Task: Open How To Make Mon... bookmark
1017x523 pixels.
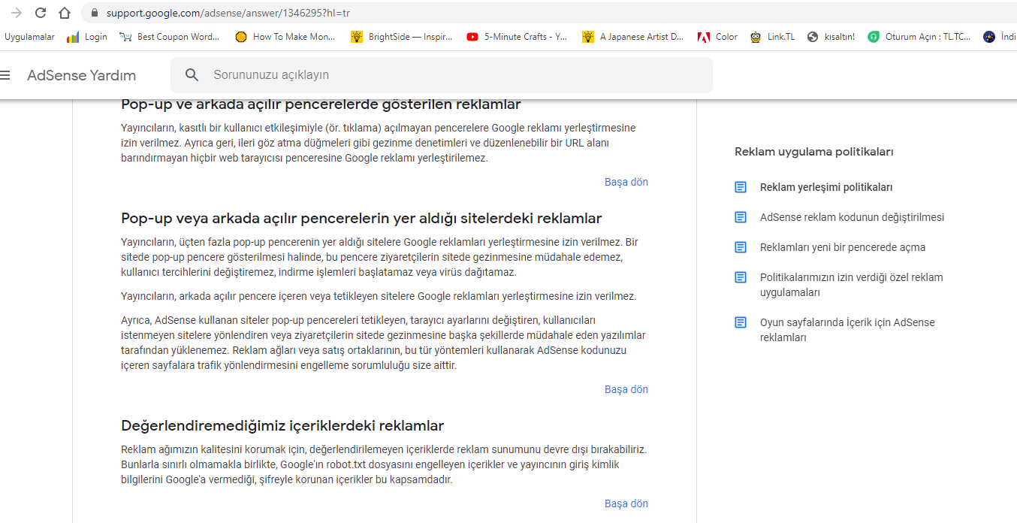Action: coord(285,37)
